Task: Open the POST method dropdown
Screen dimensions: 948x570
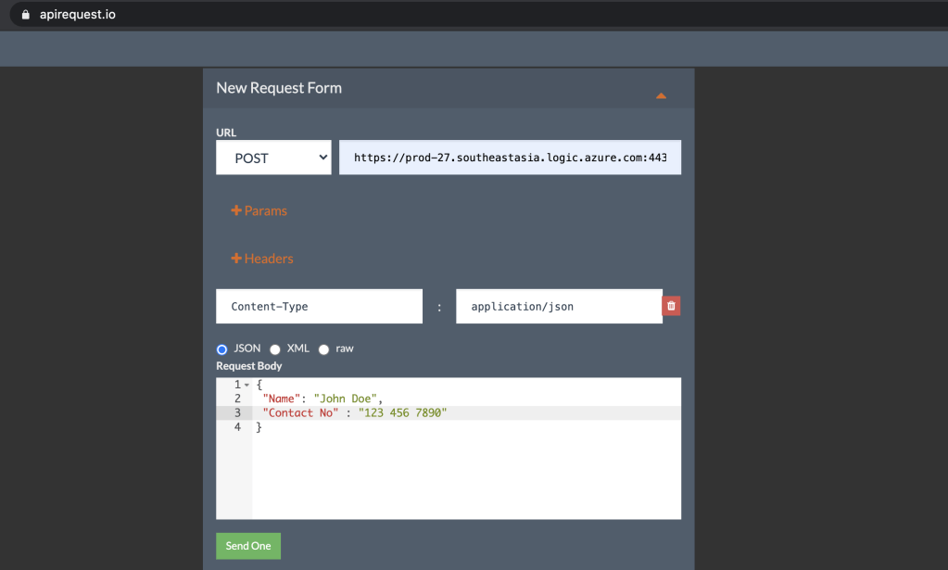Action: 273,158
